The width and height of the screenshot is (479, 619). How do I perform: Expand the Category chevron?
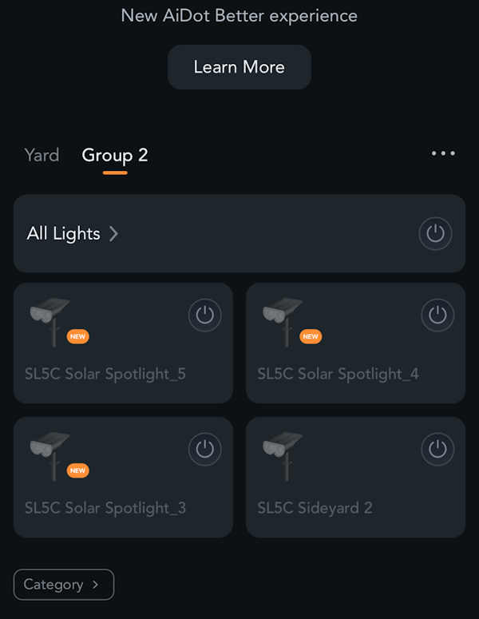pos(95,585)
